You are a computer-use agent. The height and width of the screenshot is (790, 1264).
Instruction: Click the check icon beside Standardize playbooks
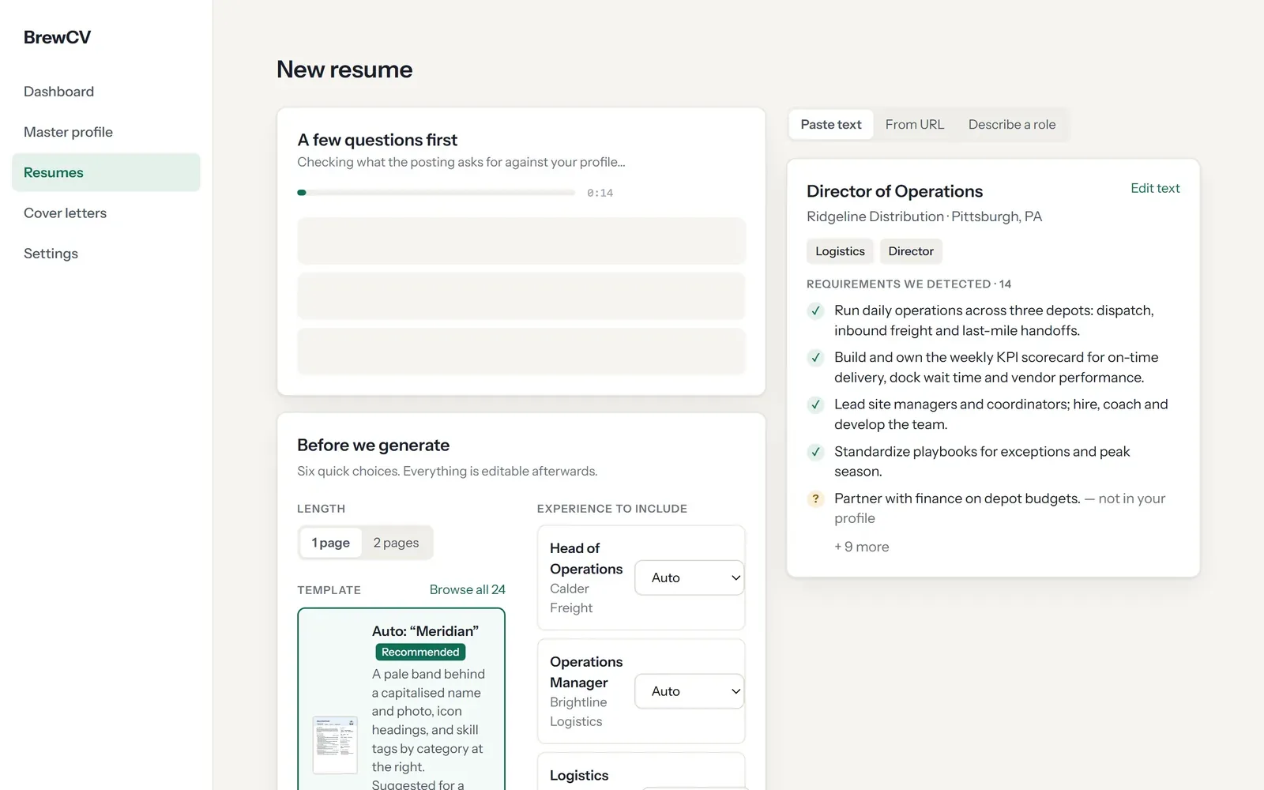point(816,452)
